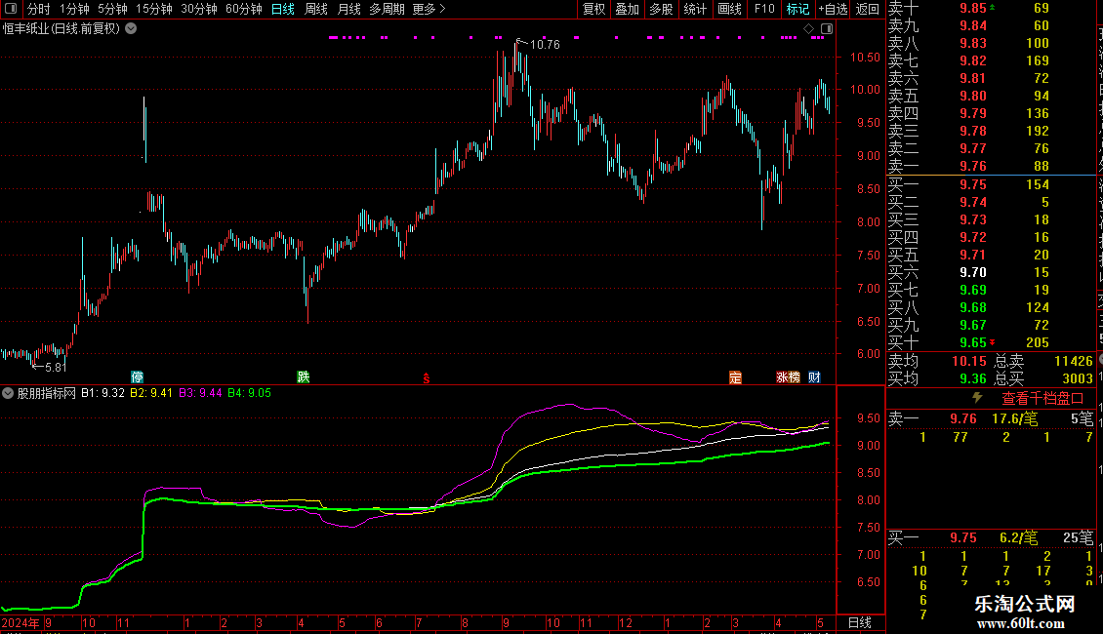
Task: Open the 复权 adjustment menu
Action: tap(593, 9)
